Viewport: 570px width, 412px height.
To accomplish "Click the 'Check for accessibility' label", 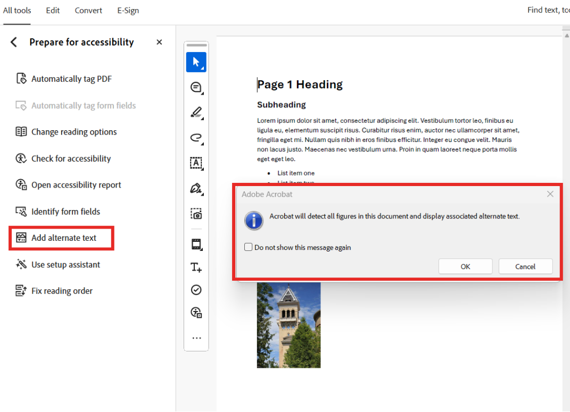I will pos(71,158).
